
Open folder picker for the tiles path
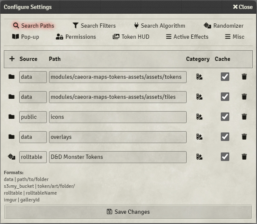[12, 97]
